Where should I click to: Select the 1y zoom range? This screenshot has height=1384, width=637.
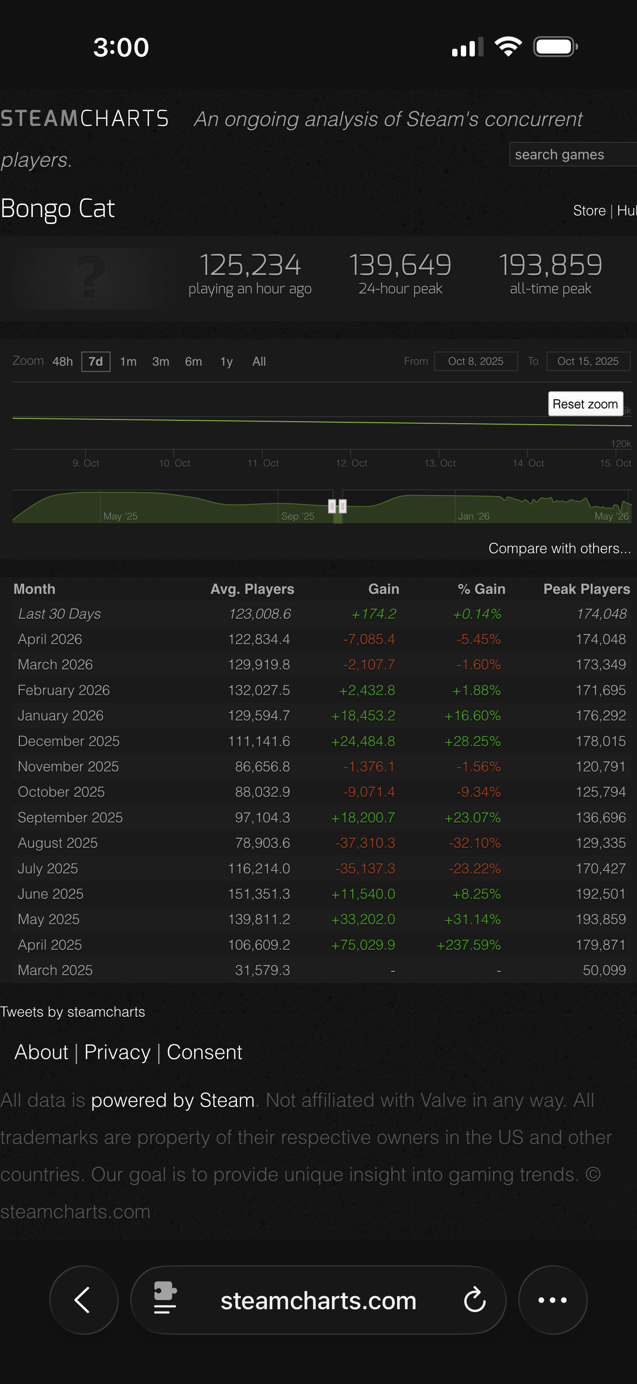coord(226,361)
